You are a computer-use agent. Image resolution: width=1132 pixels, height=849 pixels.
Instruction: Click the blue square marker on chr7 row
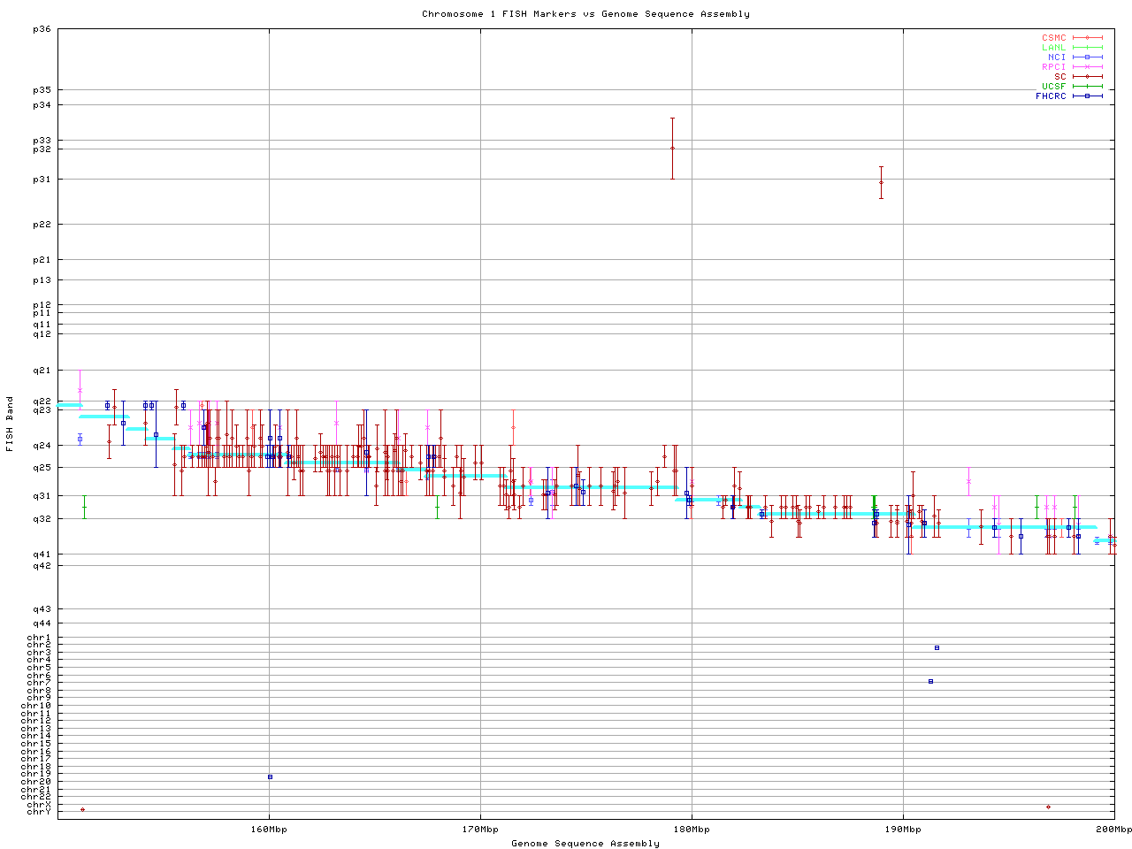pos(930,681)
